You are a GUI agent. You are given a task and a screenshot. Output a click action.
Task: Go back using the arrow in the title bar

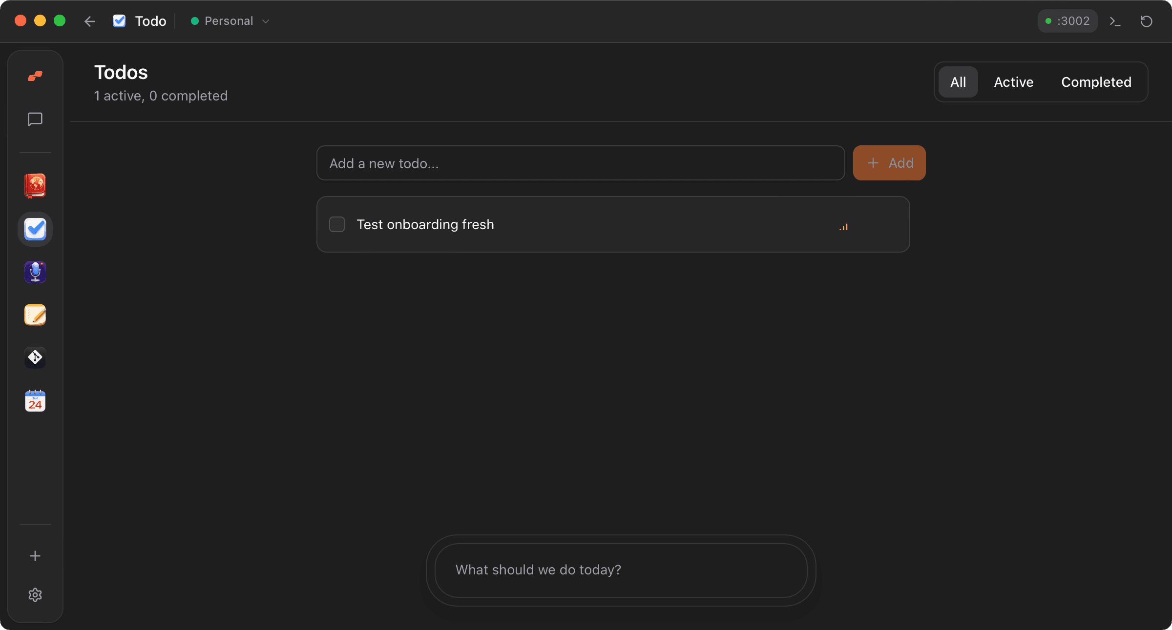pos(90,21)
